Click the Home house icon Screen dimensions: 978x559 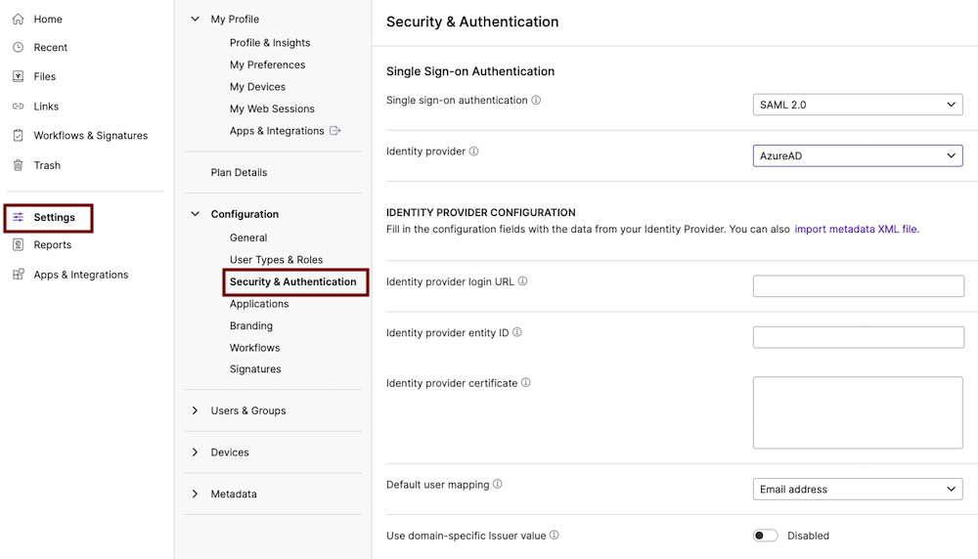tap(18, 19)
